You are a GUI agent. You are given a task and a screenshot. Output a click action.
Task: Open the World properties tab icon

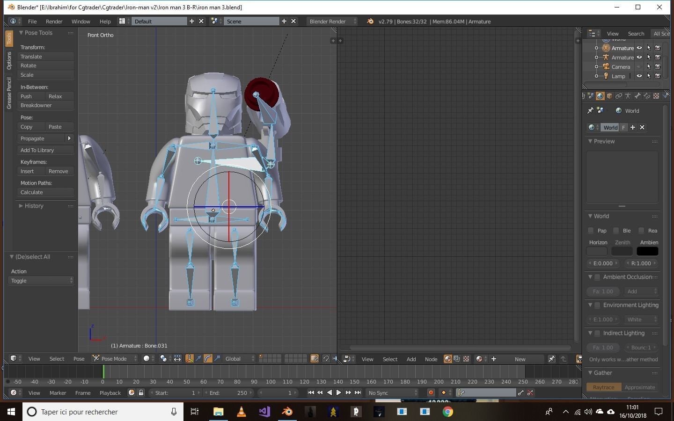[x=600, y=96]
